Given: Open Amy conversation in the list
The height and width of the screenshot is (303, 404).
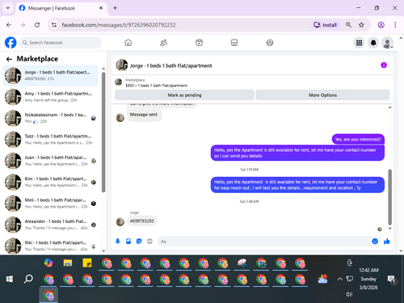Looking at the screenshot, I should (x=50, y=97).
